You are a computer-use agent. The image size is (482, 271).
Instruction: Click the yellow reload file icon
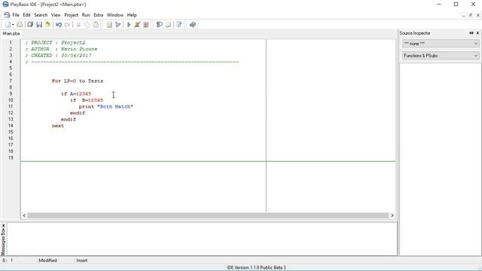point(47,25)
